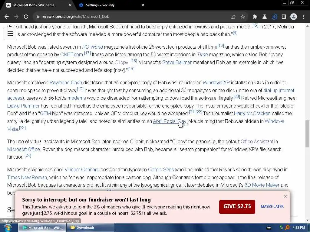Follow the Time magazine link
The image size is (310, 232).
(x=202, y=55)
